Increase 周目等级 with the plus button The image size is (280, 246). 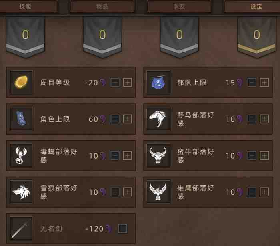pyautogui.click(x=127, y=82)
